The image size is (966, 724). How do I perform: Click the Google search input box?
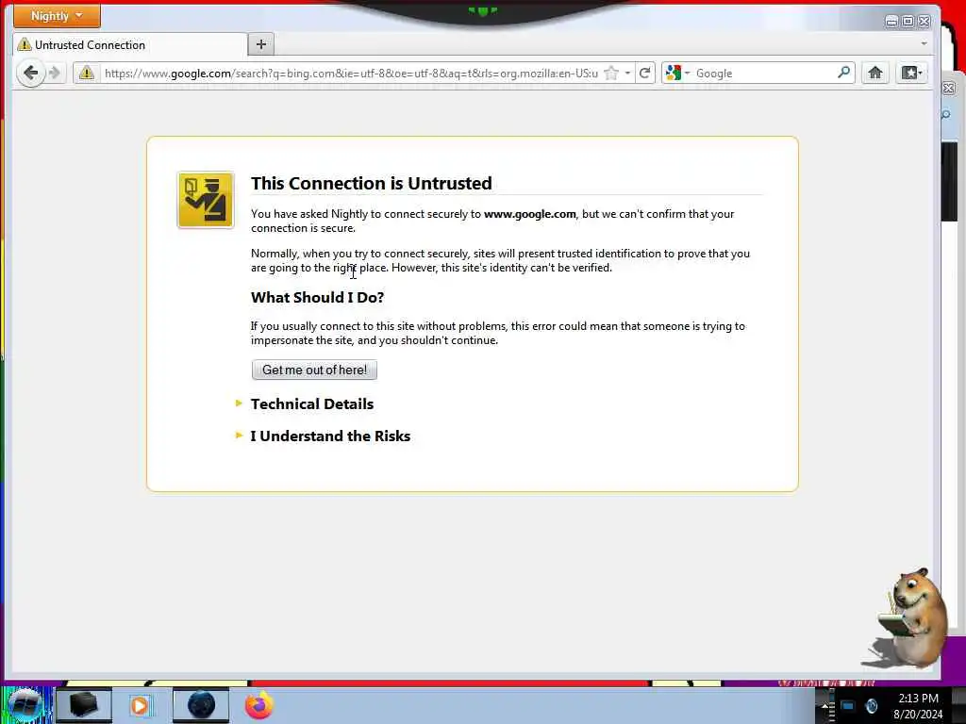764,74
